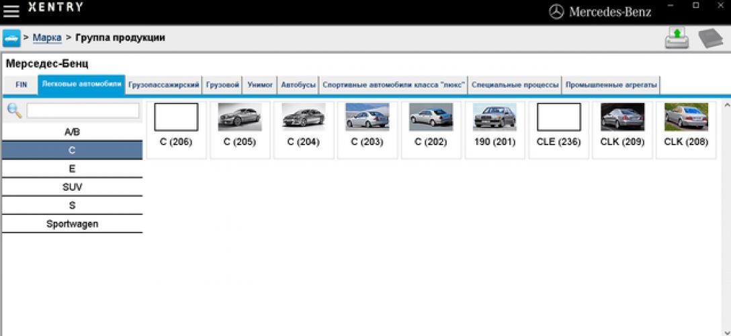Choose the CLK (209) model tile
Image resolution: width=731 pixels, height=336 pixels.
pyautogui.click(x=622, y=130)
